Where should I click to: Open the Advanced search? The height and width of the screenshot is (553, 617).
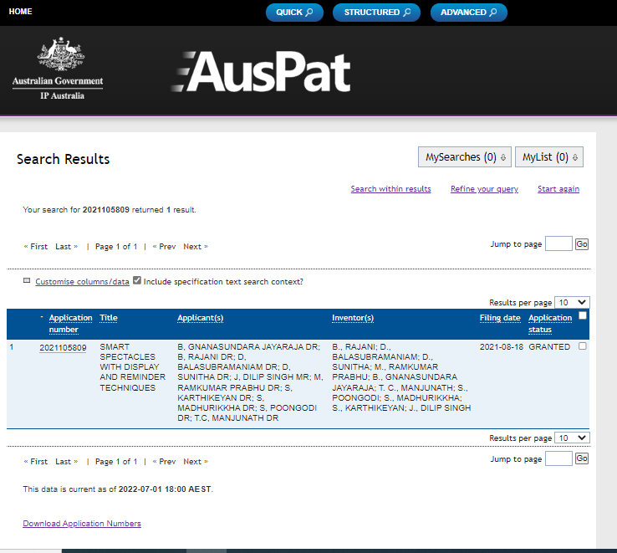click(469, 13)
